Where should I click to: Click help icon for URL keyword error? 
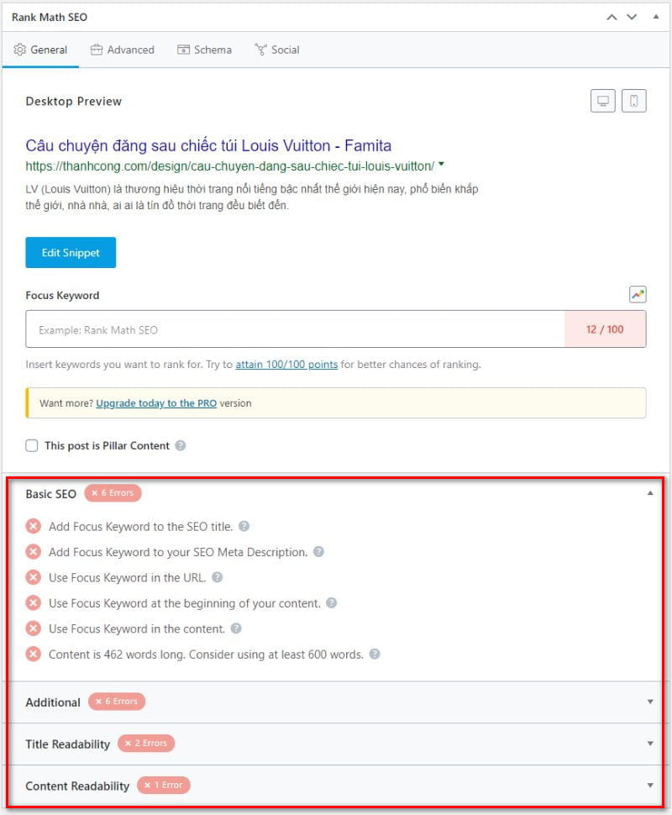[218, 577]
